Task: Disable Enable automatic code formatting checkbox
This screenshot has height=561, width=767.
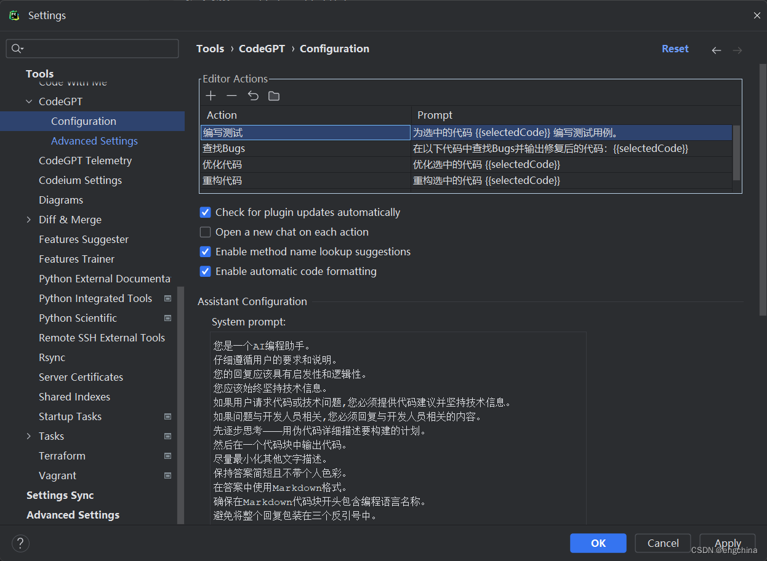Action: point(206,271)
